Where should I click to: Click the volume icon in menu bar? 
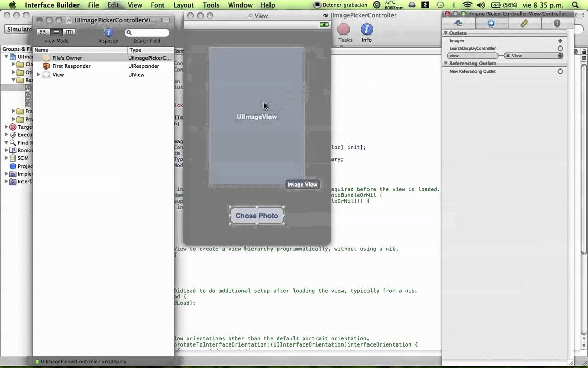tap(481, 5)
